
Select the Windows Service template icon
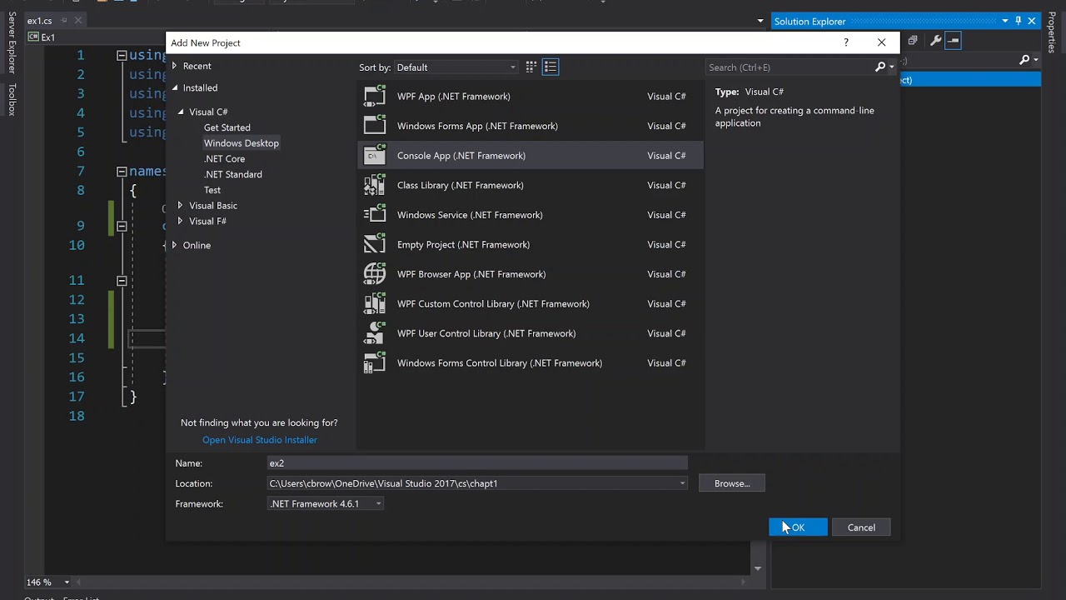(x=375, y=214)
